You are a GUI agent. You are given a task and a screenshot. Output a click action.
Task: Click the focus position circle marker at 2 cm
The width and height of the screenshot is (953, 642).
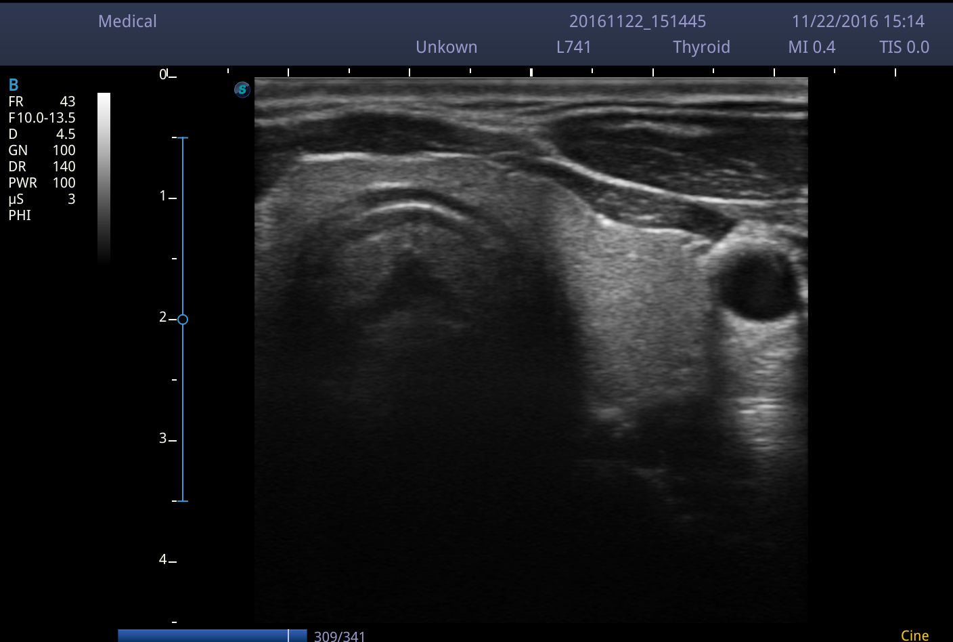(183, 319)
